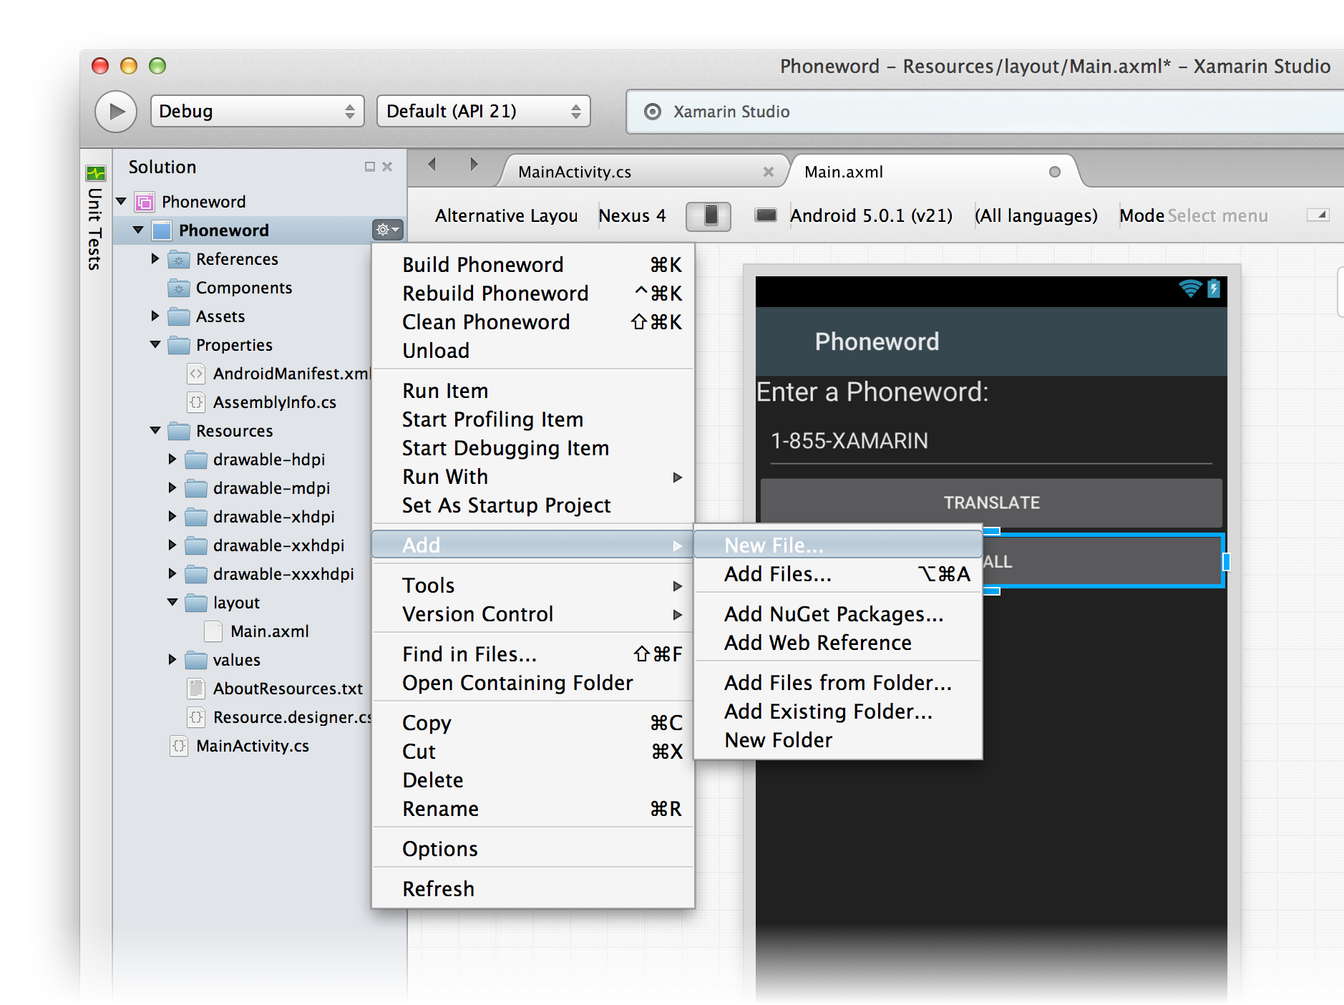Open the project gear options icon
The image size is (1344, 1005).
click(386, 230)
